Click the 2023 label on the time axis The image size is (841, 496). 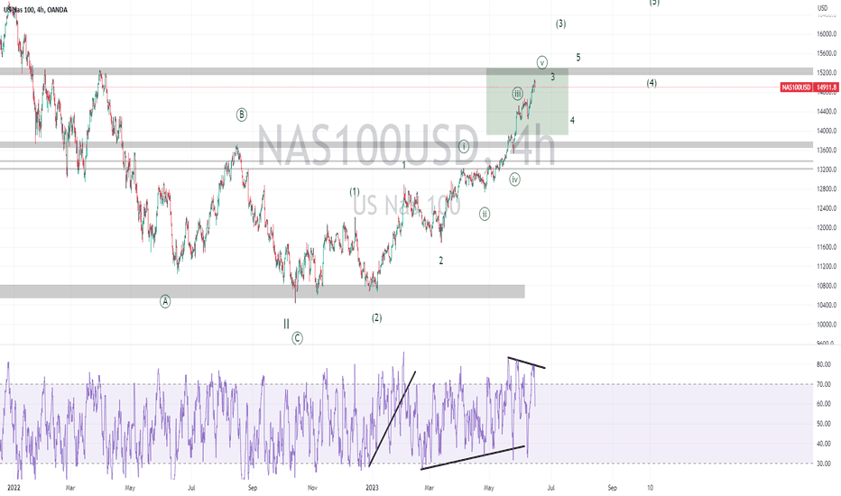click(x=372, y=488)
